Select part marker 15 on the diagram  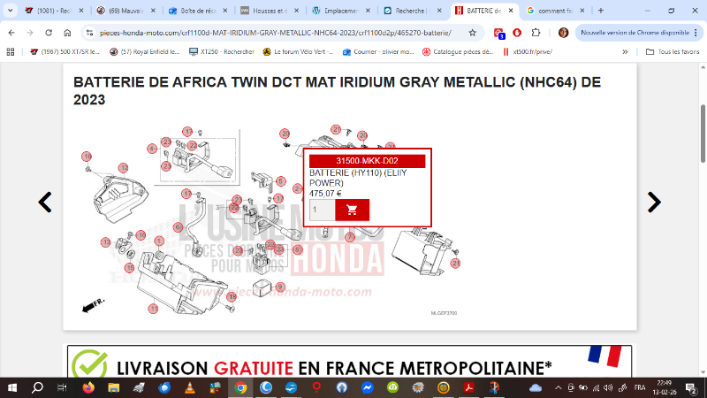click(129, 268)
